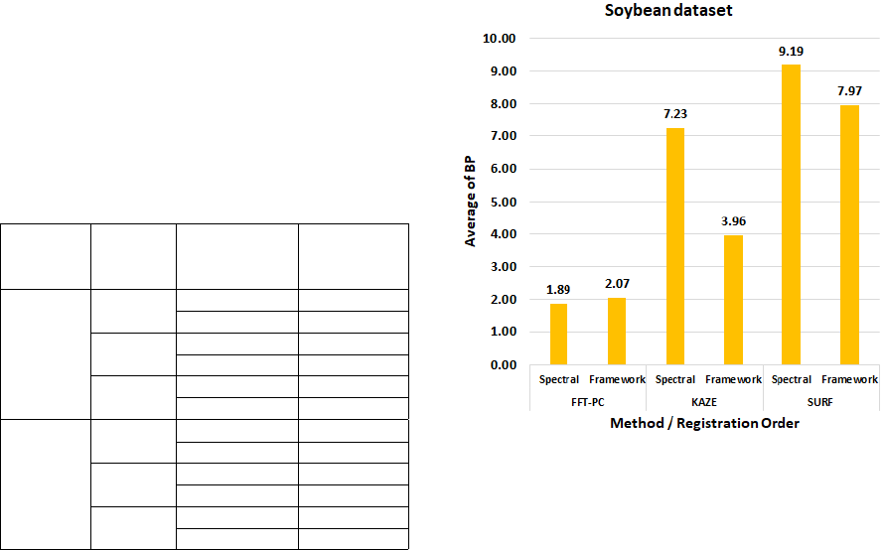The width and height of the screenshot is (884, 550).
Task: Click the 0.00 tick label on the y-axis
Action: 503,364
